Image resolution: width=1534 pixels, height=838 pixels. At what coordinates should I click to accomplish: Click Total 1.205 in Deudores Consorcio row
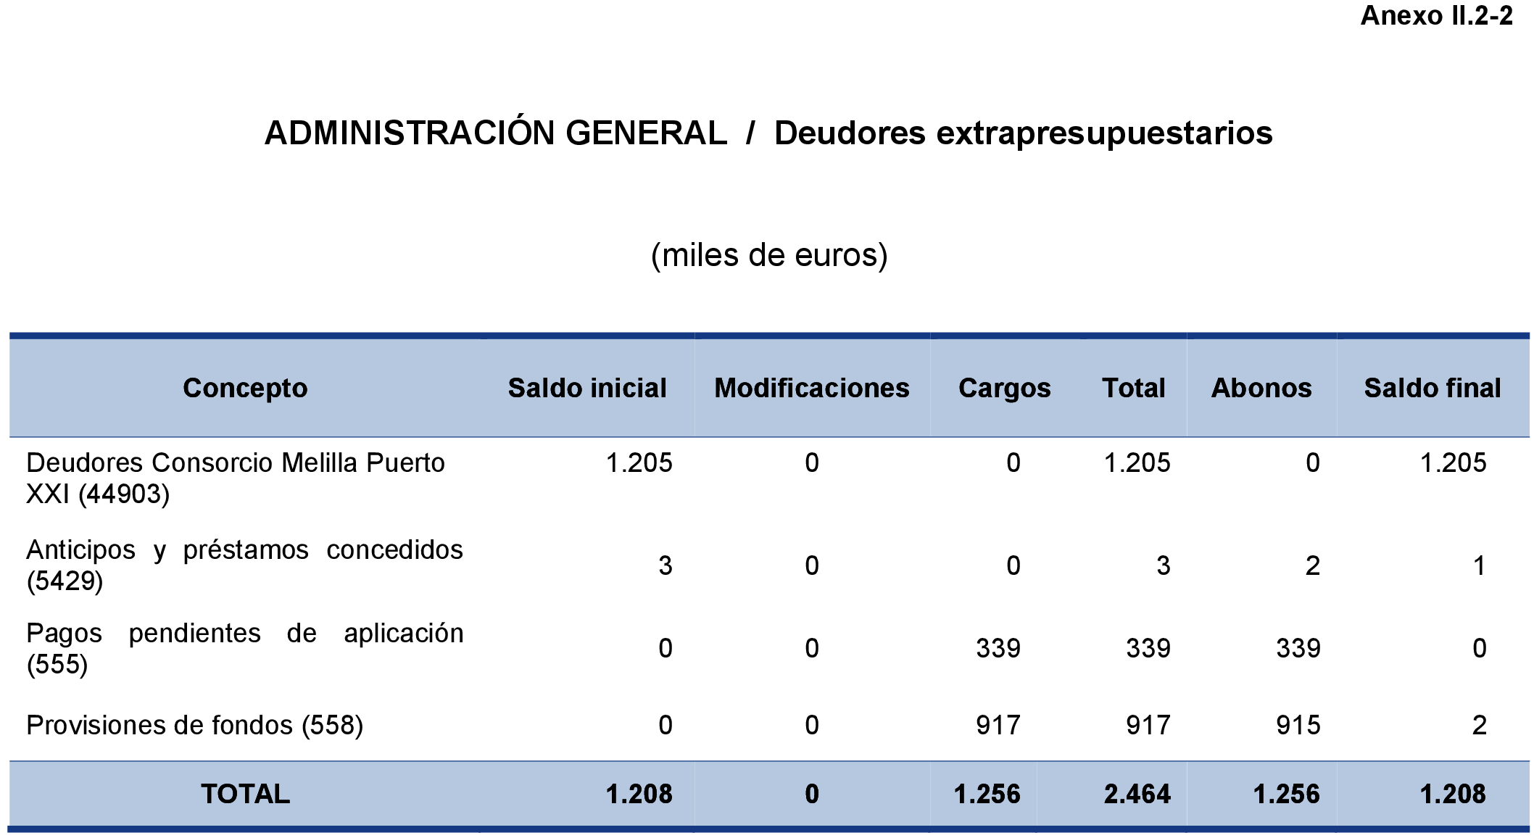[x=1137, y=463]
